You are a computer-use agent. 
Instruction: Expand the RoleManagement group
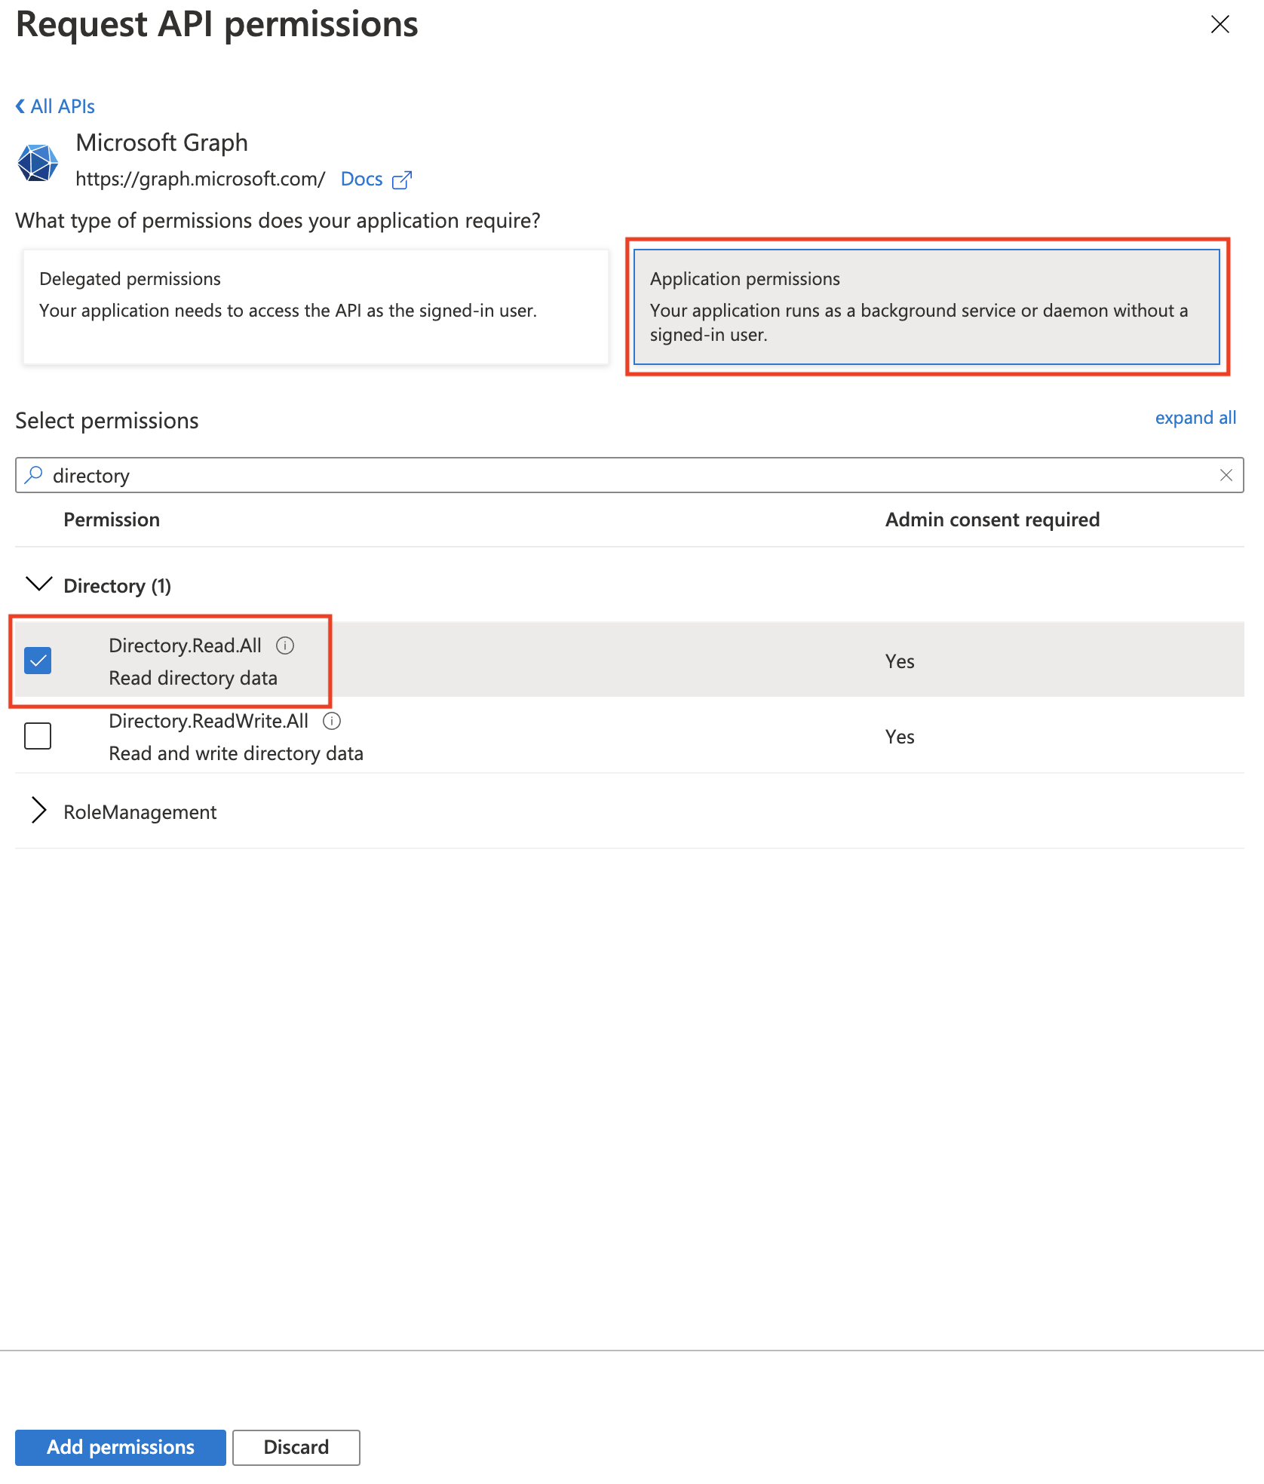(x=38, y=811)
